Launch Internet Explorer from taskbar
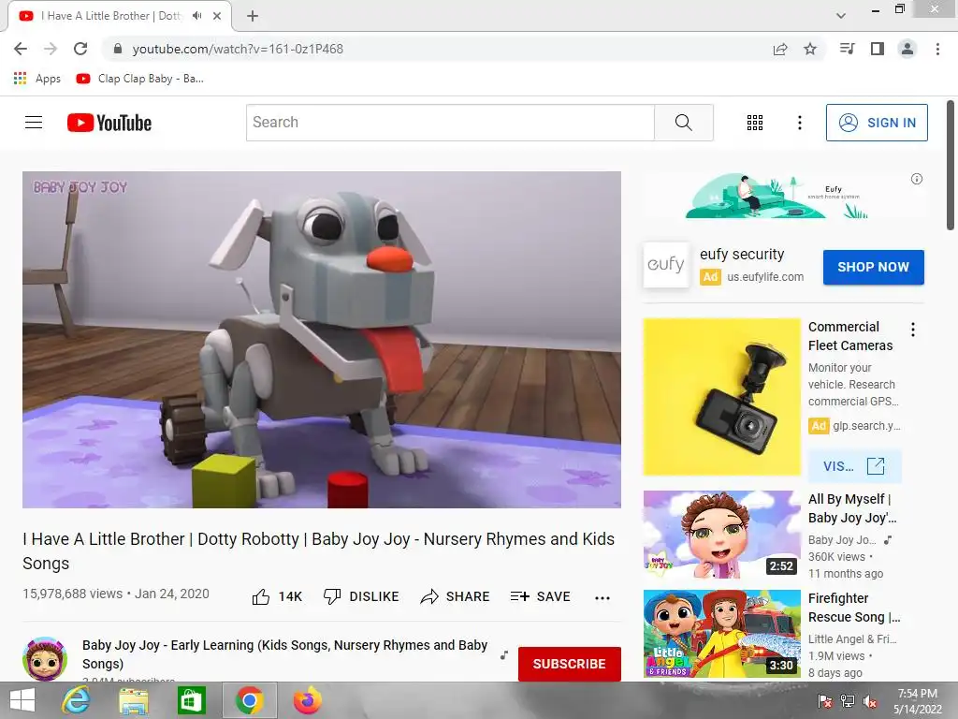The width and height of the screenshot is (958, 719). coord(76,700)
